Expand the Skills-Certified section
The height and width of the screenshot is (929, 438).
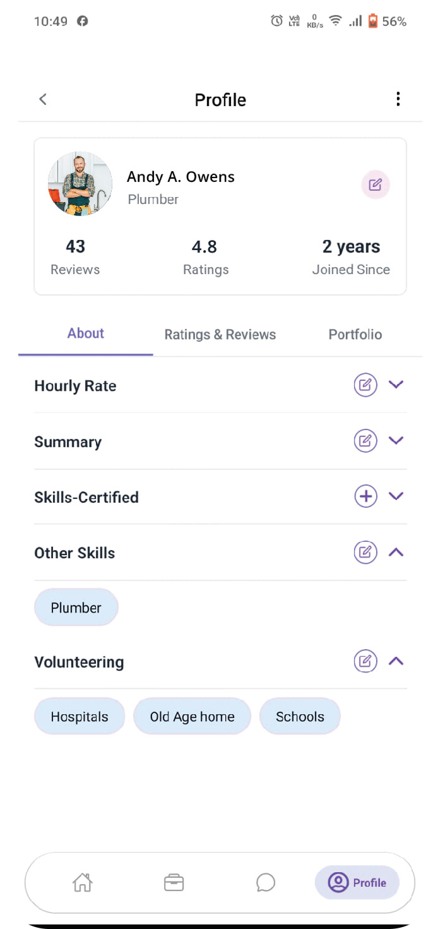(396, 496)
